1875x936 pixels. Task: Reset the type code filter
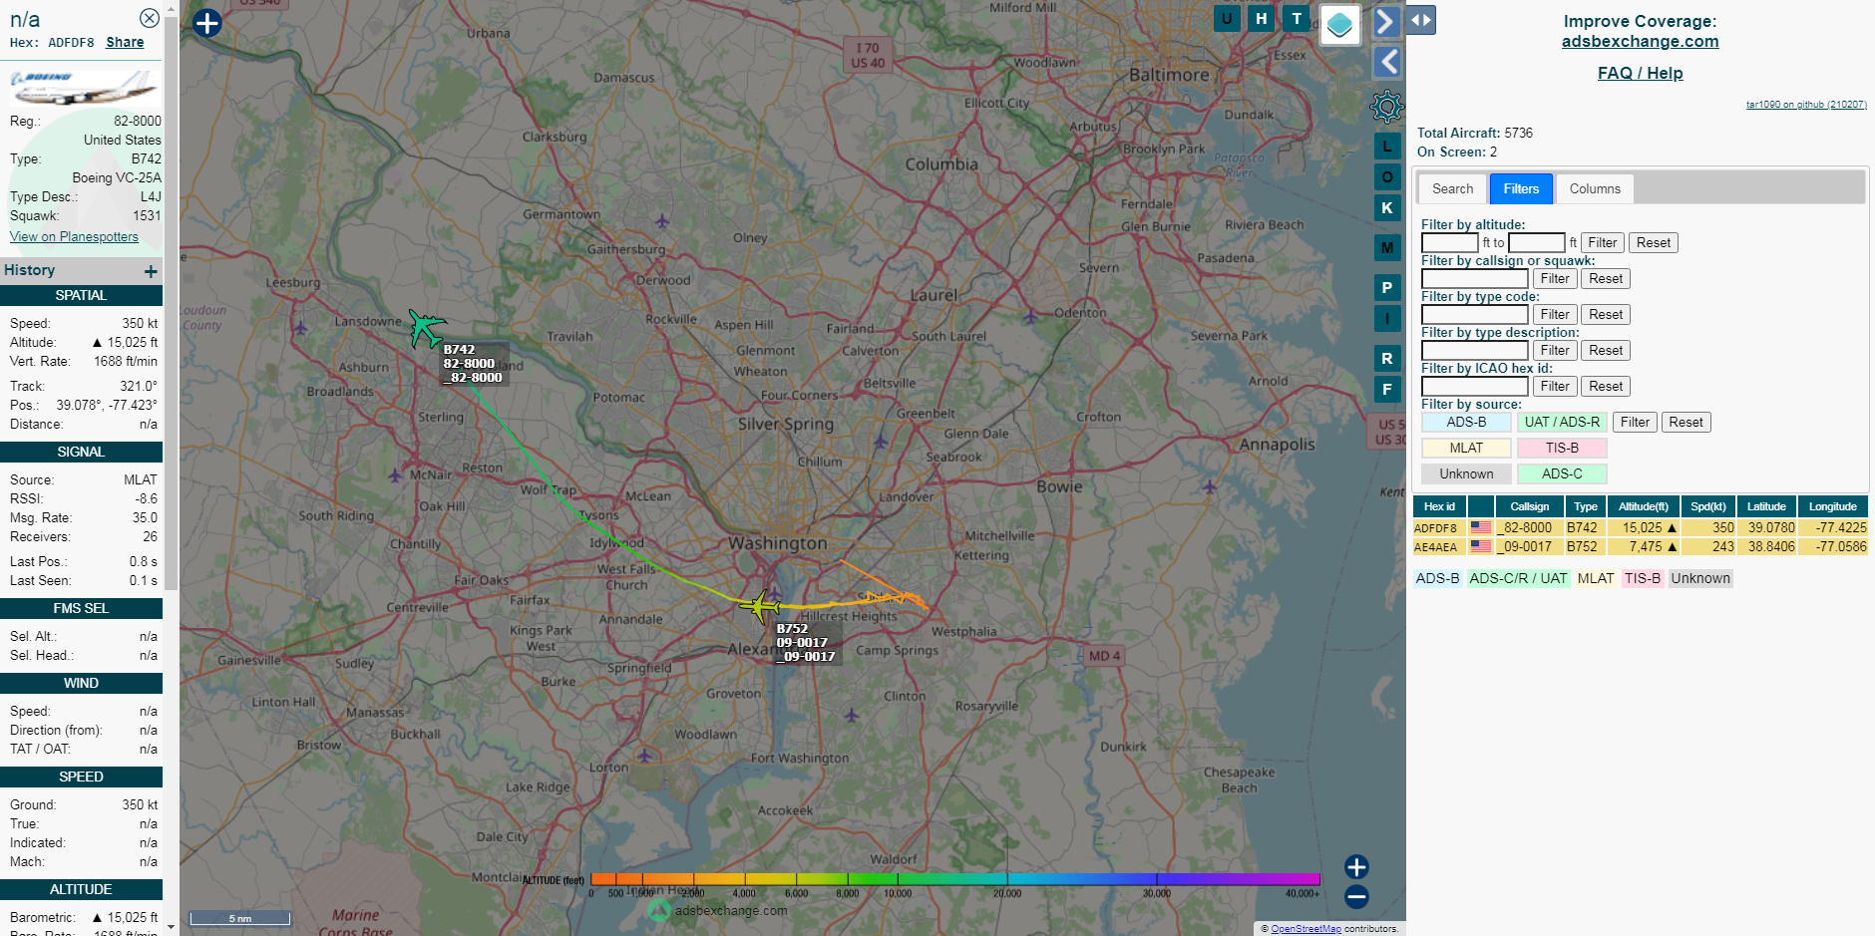[x=1606, y=315]
